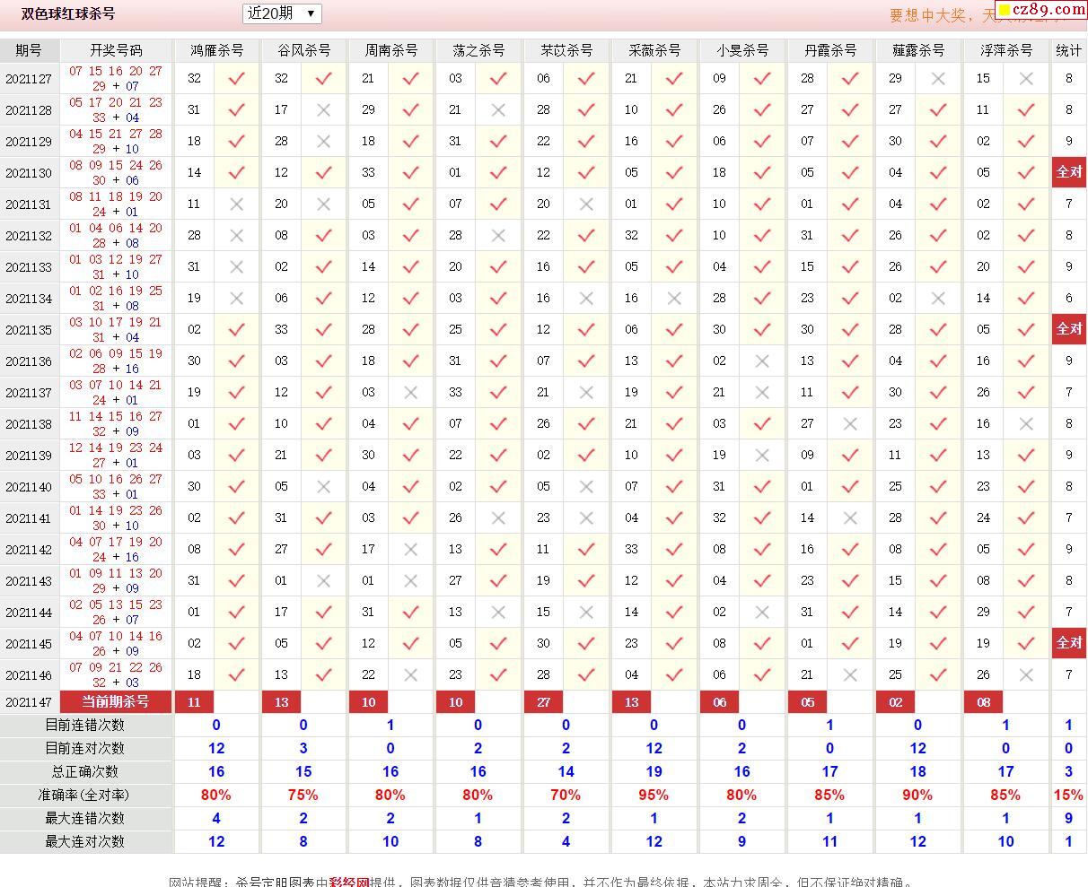
Task: Click the 最大连对次数 row label
Action: click(x=85, y=842)
